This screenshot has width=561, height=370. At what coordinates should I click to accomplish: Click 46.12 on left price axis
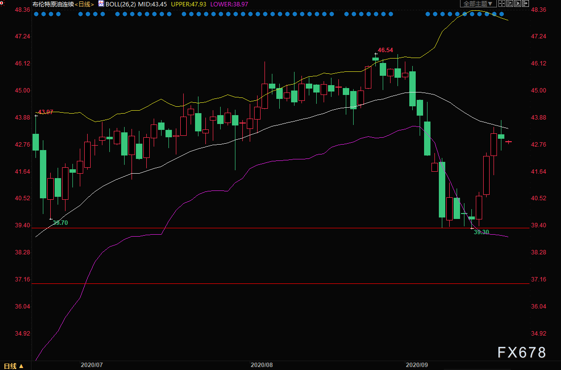click(x=23, y=63)
